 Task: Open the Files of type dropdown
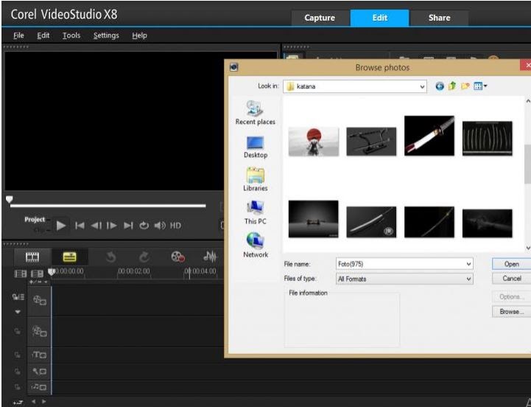(404, 279)
